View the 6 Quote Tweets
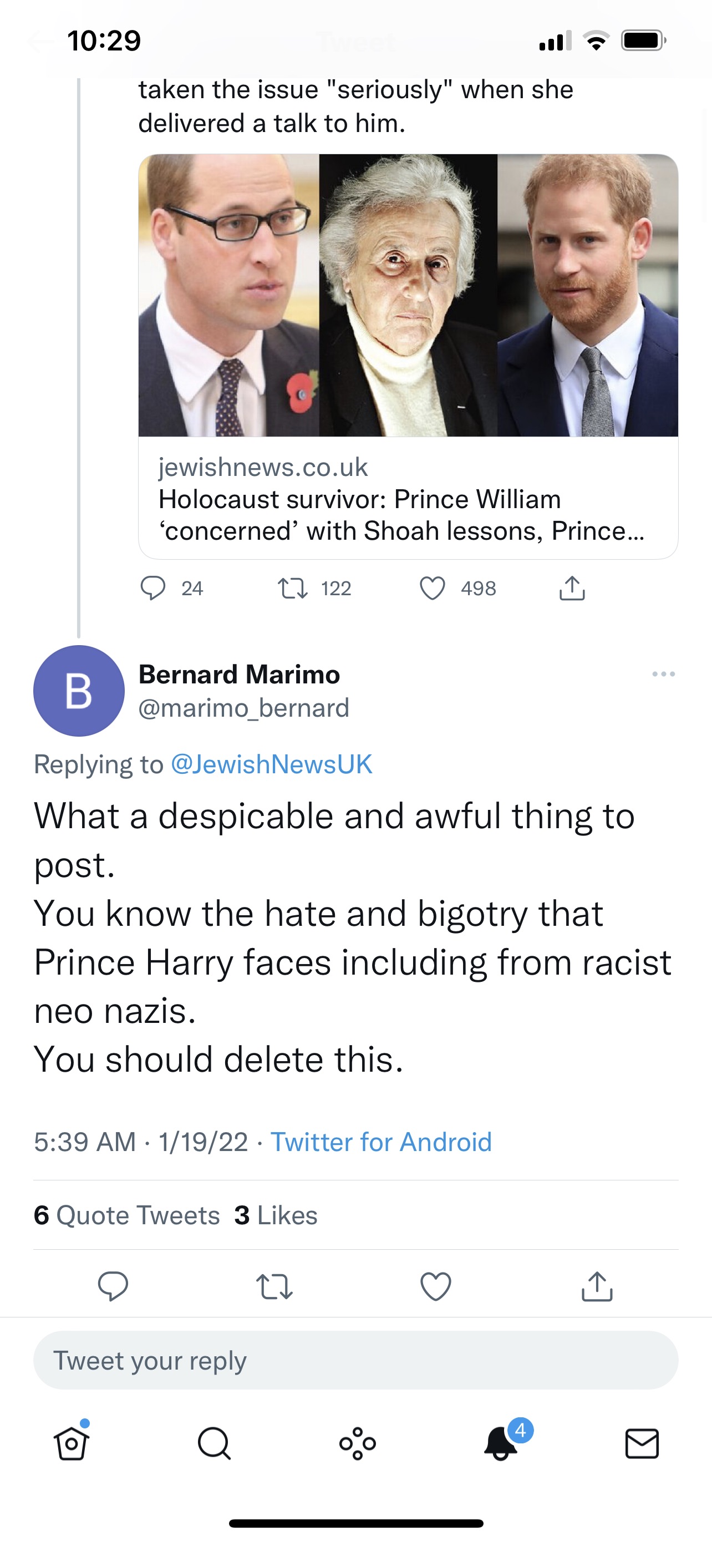Image resolution: width=712 pixels, height=1541 pixels. [128, 1215]
